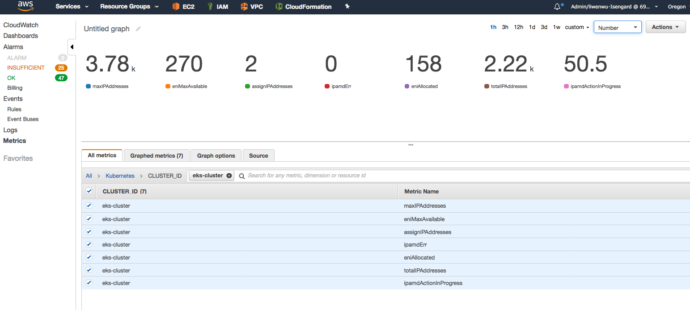Select the 1h time range

493,27
